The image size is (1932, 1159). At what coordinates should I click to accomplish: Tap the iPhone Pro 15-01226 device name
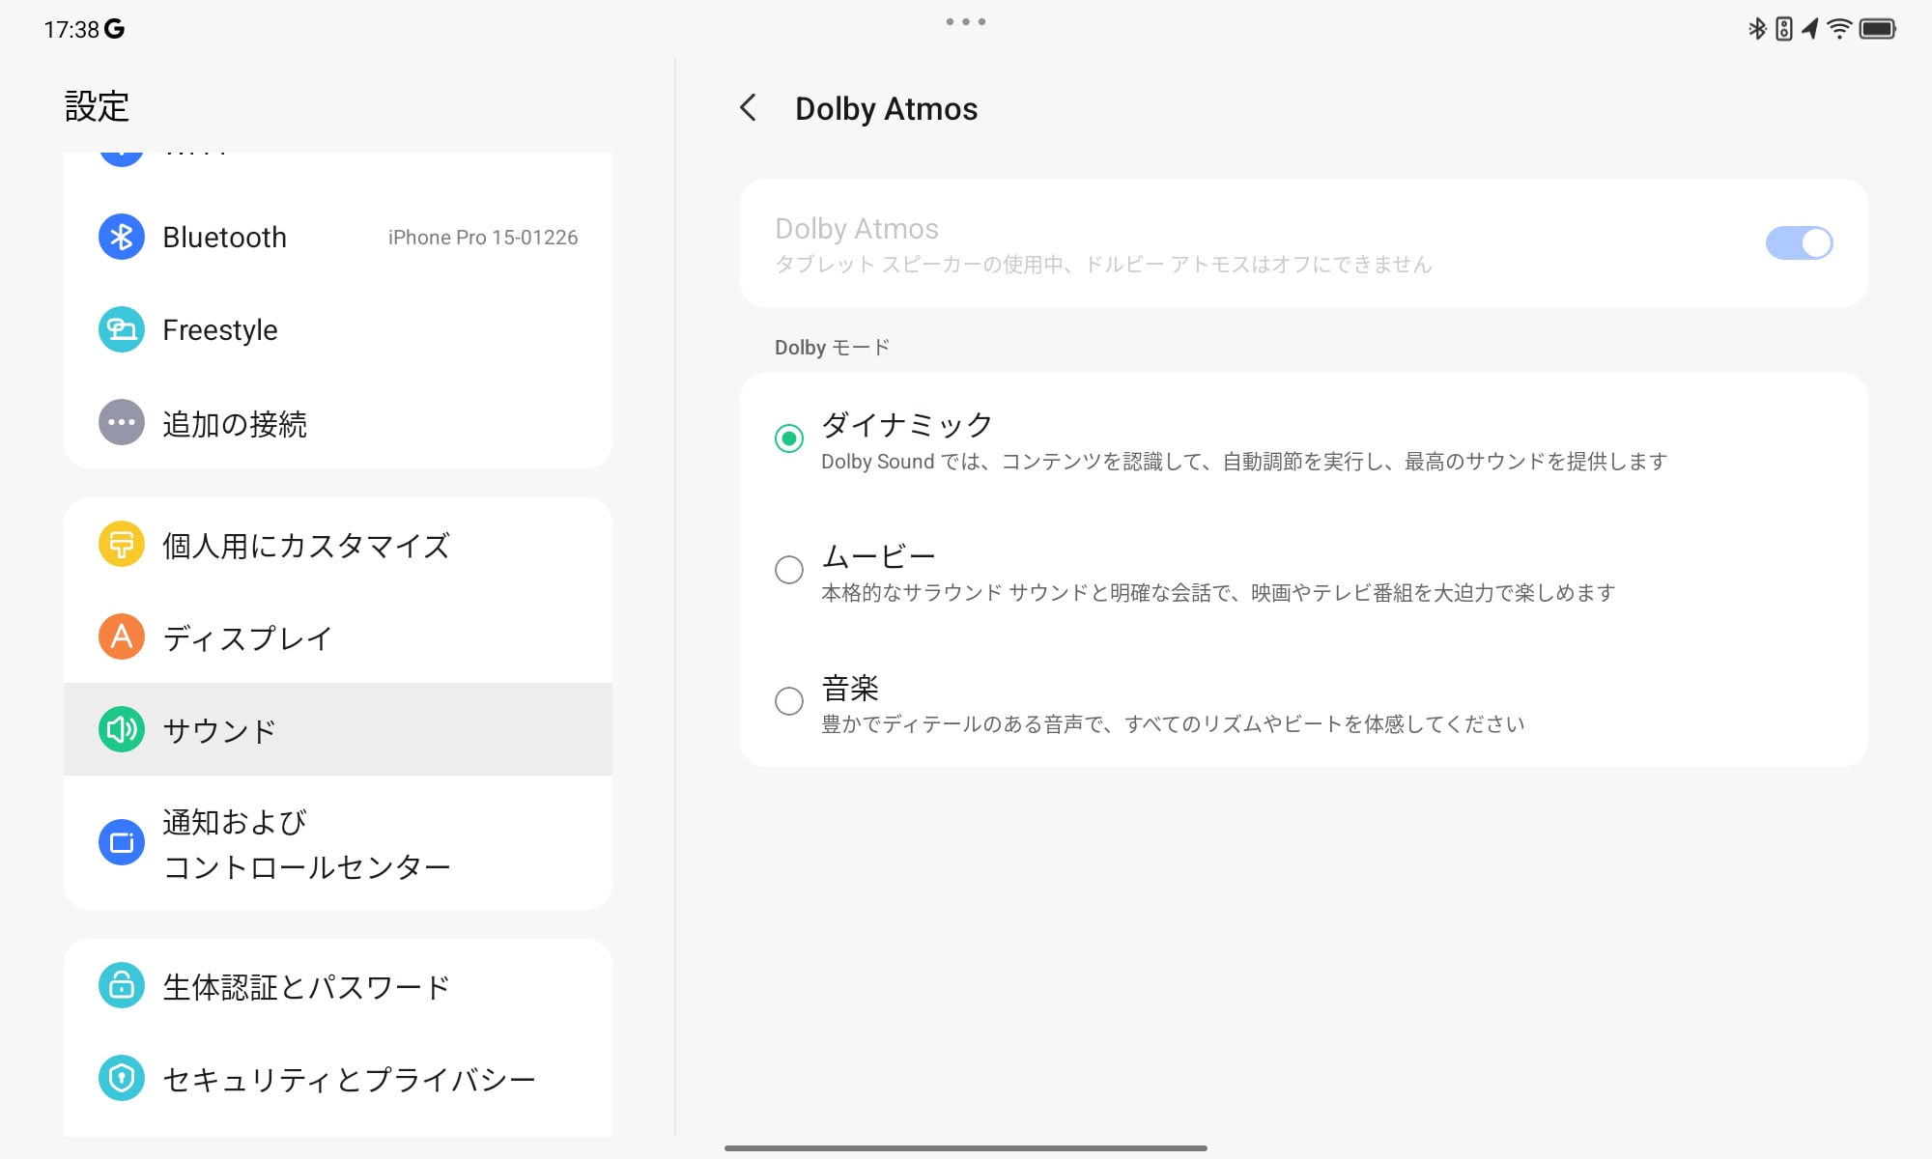[483, 238]
